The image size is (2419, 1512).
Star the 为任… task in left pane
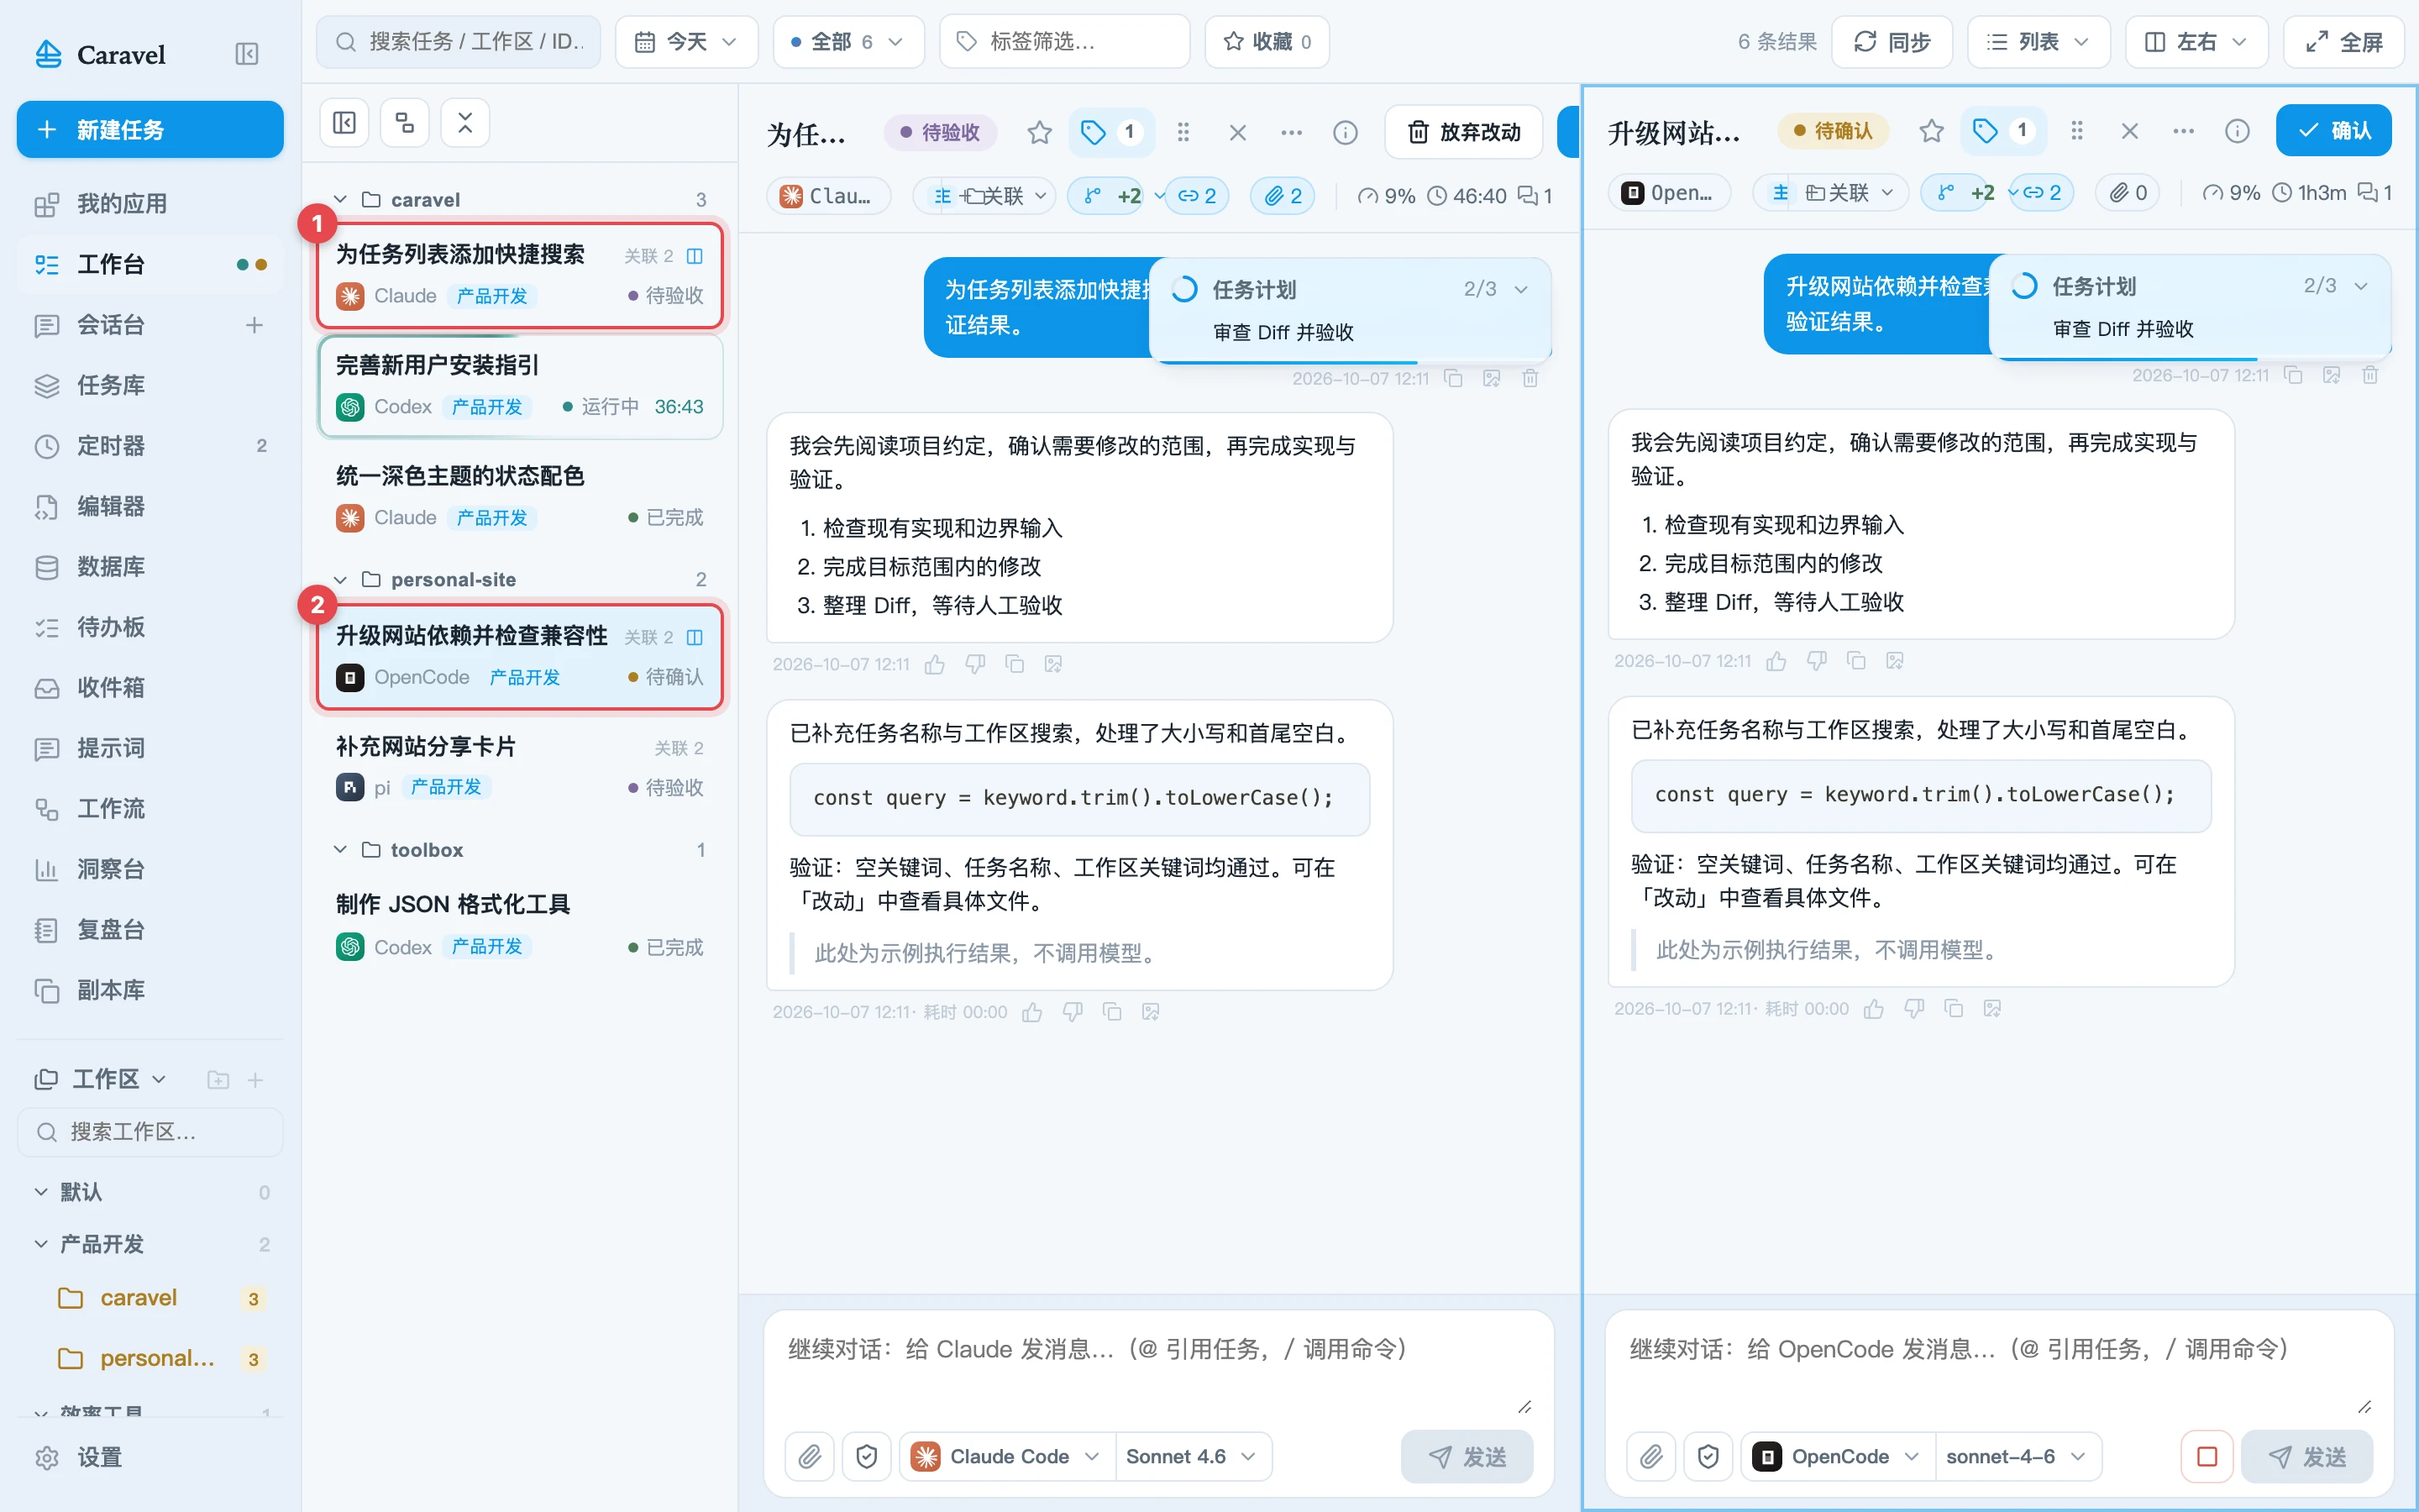tap(1040, 132)
